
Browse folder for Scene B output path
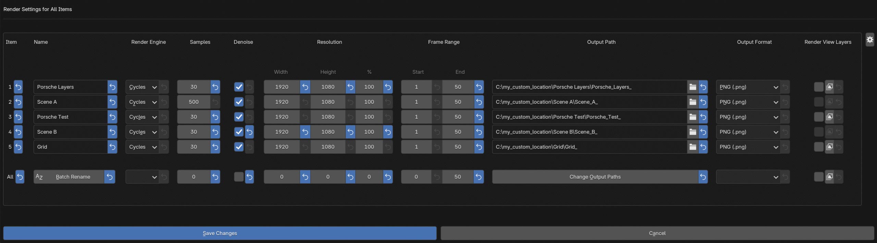pyautogui.click(x=692, y=132)
